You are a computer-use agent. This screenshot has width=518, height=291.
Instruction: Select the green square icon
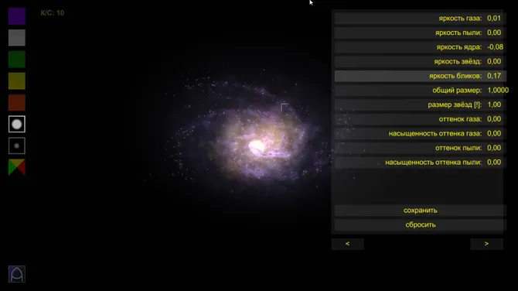[17, 60]
